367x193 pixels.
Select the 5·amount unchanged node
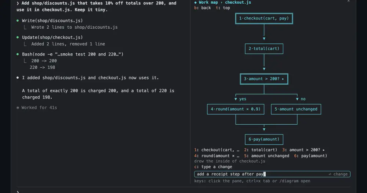pos(296,109)
